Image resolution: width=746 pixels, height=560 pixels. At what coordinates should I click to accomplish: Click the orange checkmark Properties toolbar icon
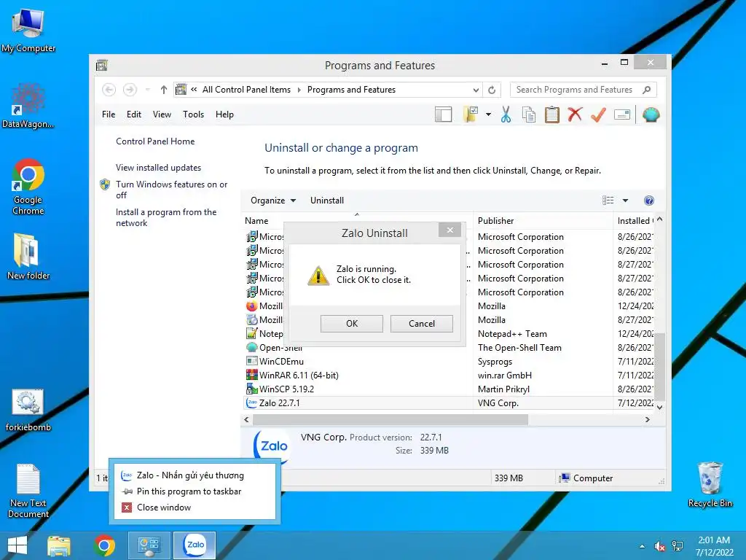pyautogui.click(x=599, y=114)
